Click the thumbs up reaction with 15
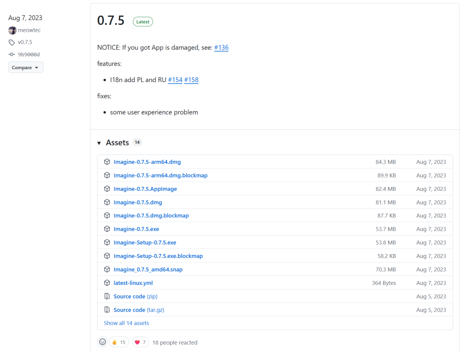 coord(118,342)
